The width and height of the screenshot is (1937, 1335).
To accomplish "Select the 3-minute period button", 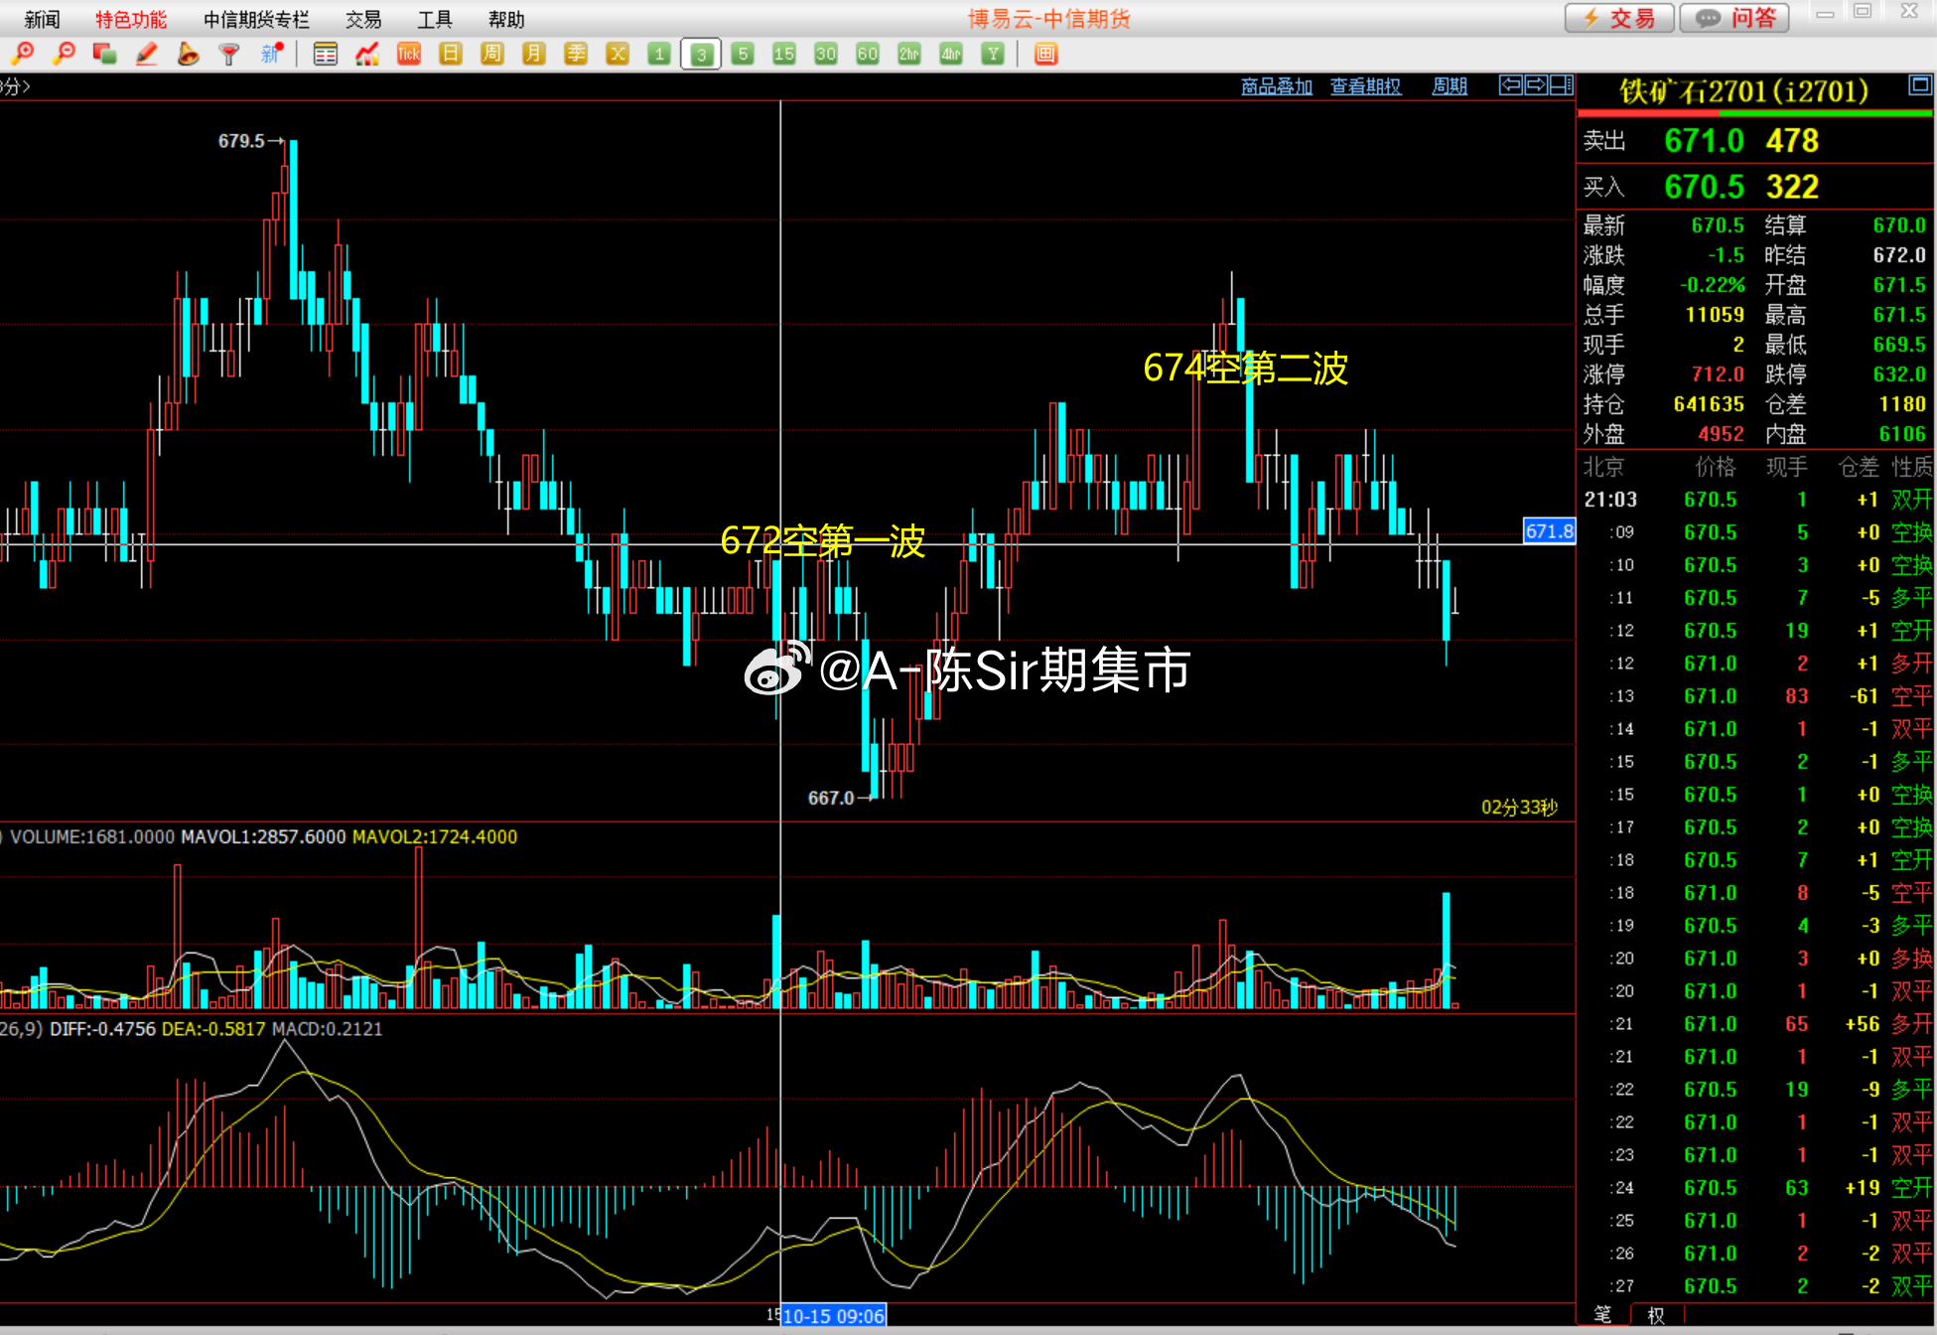I will tap(701, 54).
